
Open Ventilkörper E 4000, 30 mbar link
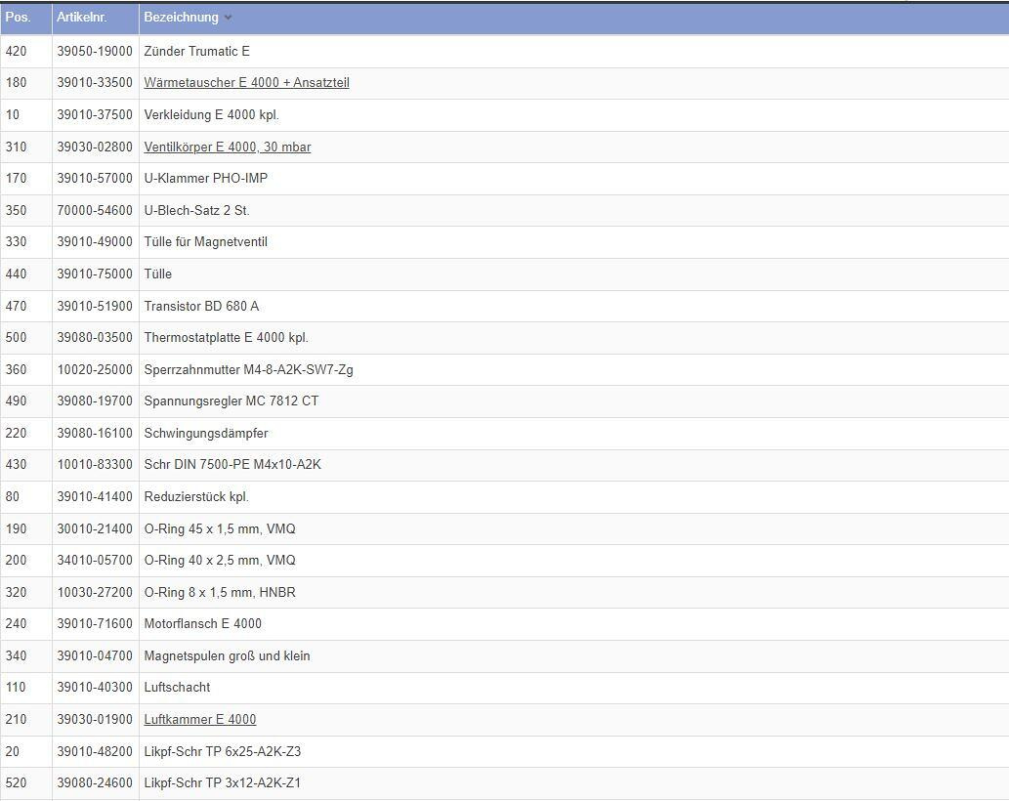click(x=227, y=147)
